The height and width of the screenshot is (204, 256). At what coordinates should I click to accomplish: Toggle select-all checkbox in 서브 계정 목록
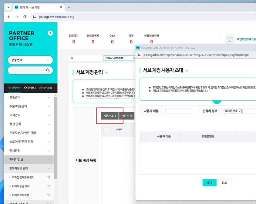[106, 130]
